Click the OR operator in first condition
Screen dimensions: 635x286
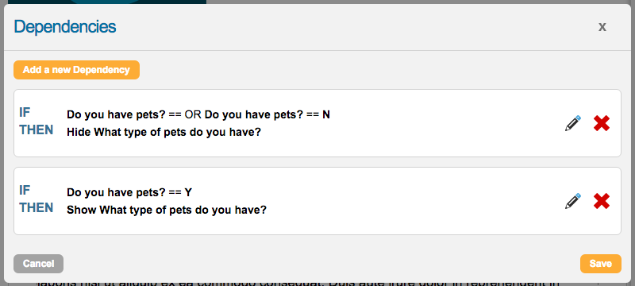pos(193,114)
